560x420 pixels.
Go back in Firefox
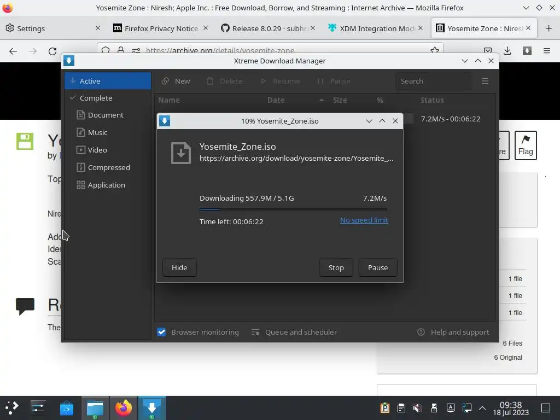tap(13, 51)
